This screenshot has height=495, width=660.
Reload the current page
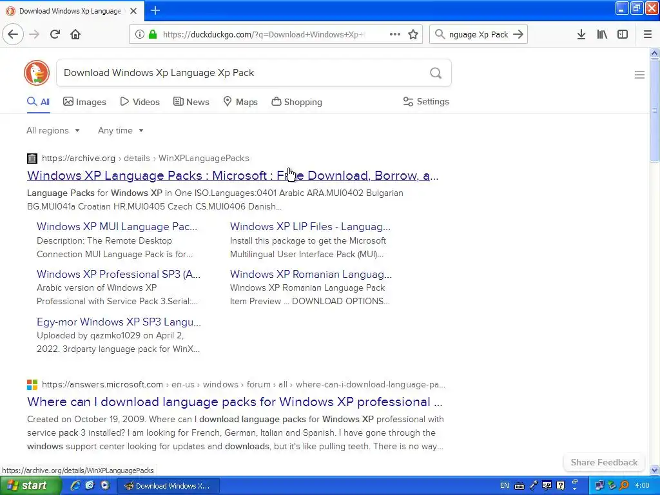(55, 34)
